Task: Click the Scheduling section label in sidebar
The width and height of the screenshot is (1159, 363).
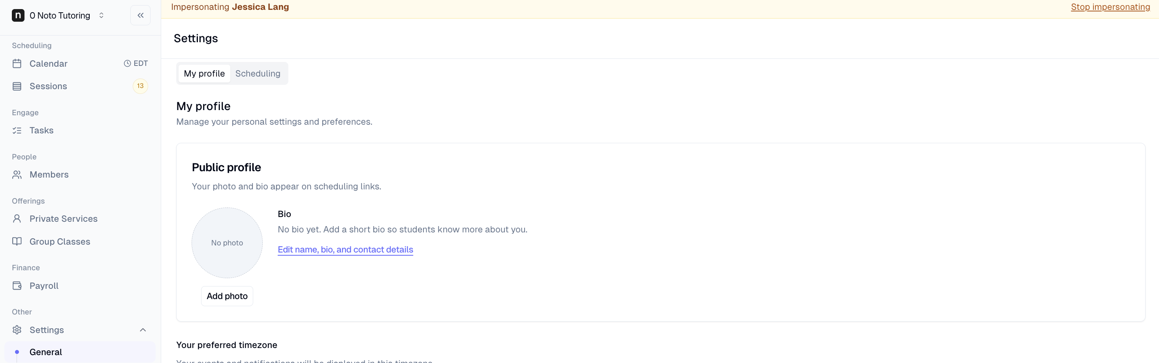Action: pos(32,45)
